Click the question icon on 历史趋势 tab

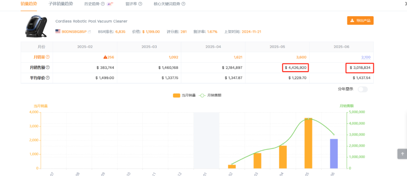[103, 4]
